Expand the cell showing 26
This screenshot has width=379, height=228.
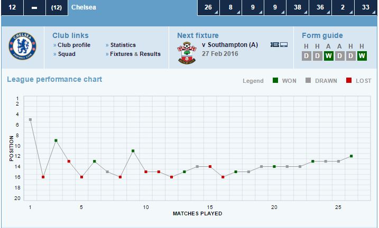(208, 8)
